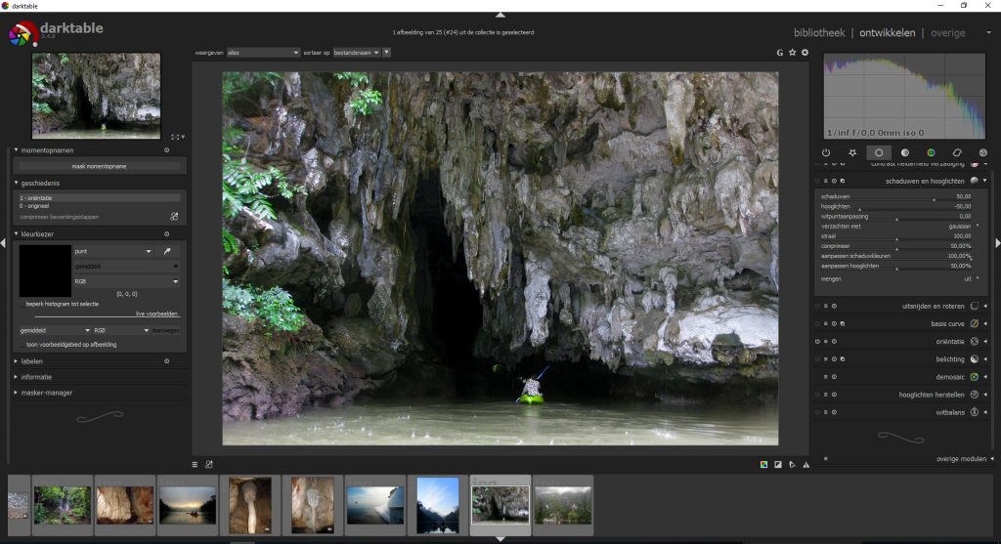Click reset icon of kleurkiezer panel

pos(166,234)
